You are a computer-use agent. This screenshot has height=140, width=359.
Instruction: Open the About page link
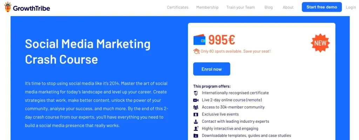[288, 7]
